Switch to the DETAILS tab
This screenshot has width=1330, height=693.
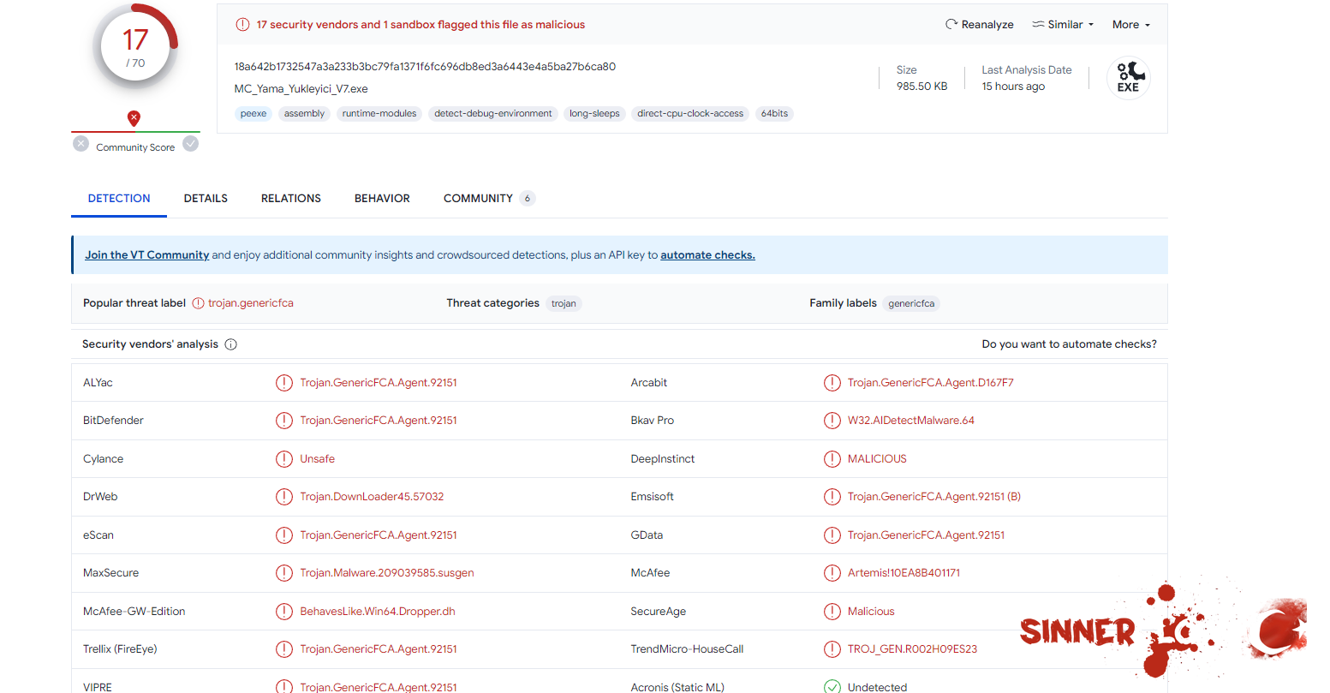tap(206, 198)
